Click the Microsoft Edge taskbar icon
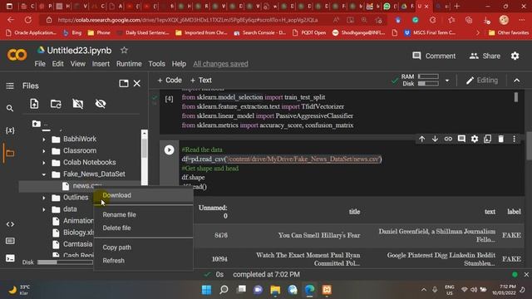The height and width of the screenshot is (299, 532). 309,290
